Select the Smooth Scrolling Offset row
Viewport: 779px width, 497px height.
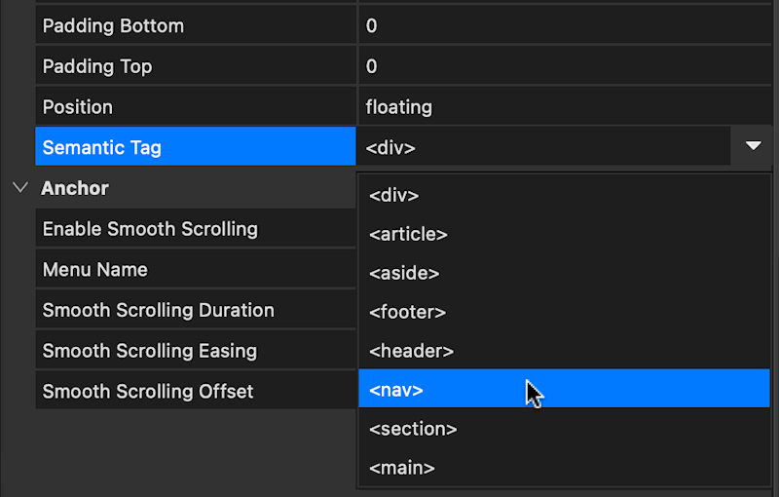point(196,391)
